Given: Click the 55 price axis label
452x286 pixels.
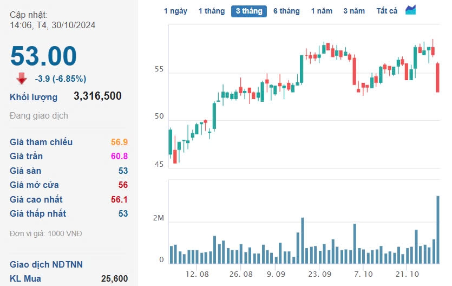Looking at the screenshot, I should [159, 69].
